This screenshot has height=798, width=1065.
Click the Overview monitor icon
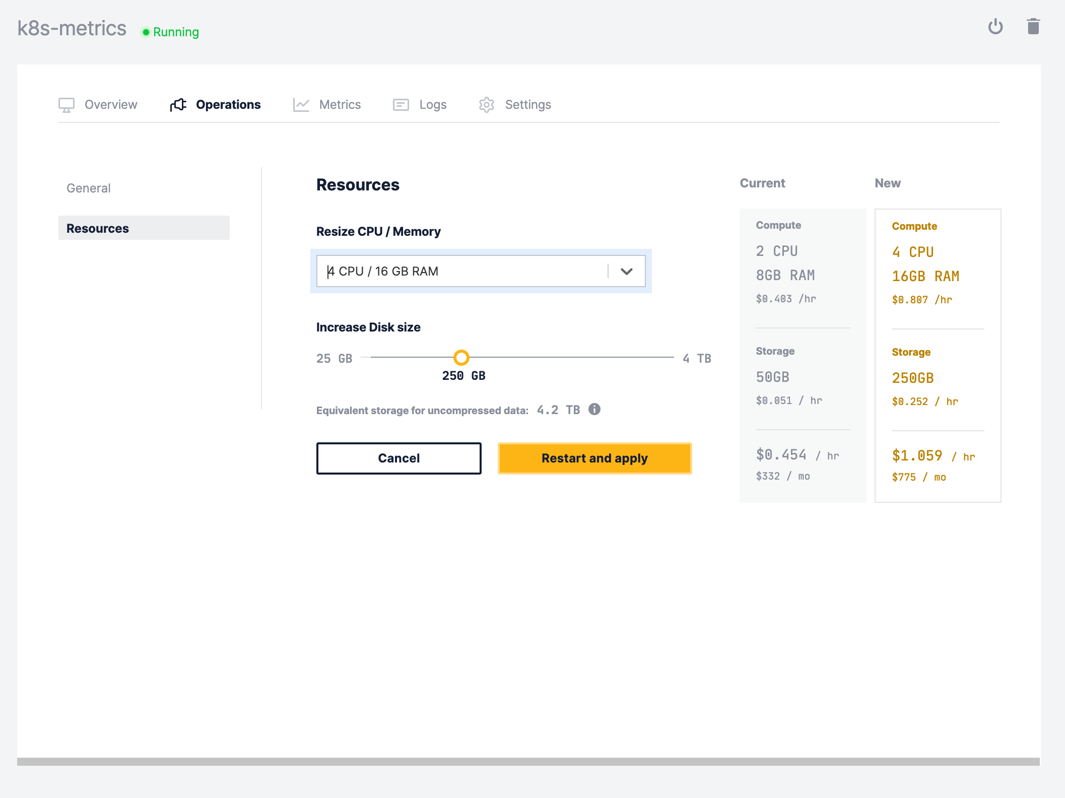66,105
